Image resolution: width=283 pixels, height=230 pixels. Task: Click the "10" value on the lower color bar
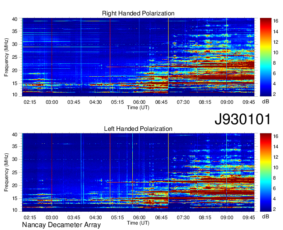tap(276, 167)
